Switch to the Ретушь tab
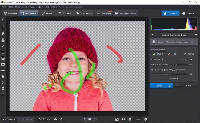 pos(47,13)
